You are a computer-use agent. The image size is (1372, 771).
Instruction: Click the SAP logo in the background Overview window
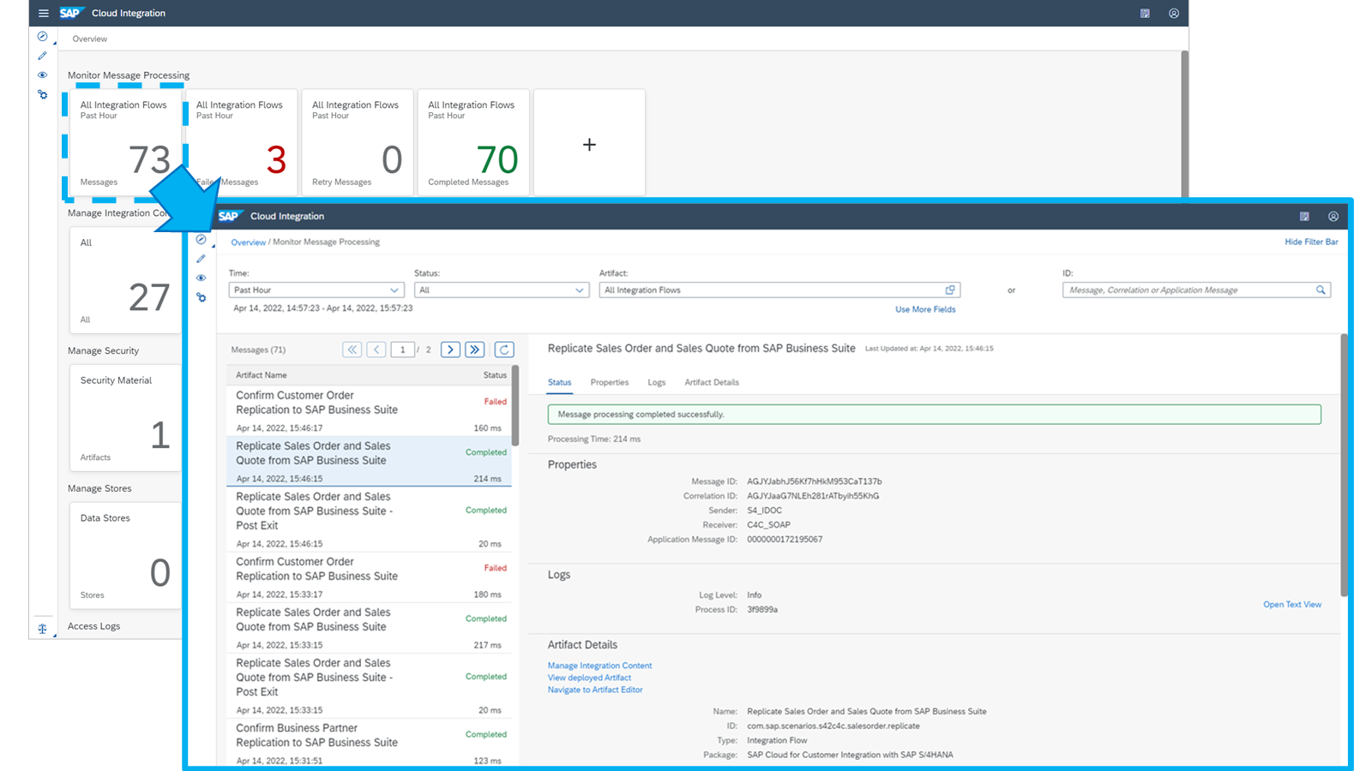pos(70,13)
